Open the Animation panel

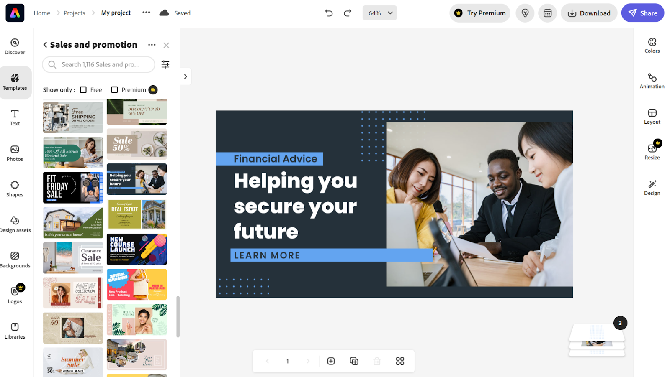(x=652, y=81)
